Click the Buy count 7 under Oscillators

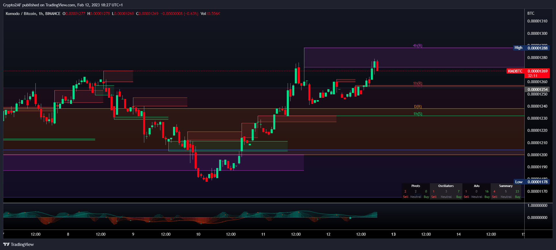pyautogui.click(x=458, y=191)
